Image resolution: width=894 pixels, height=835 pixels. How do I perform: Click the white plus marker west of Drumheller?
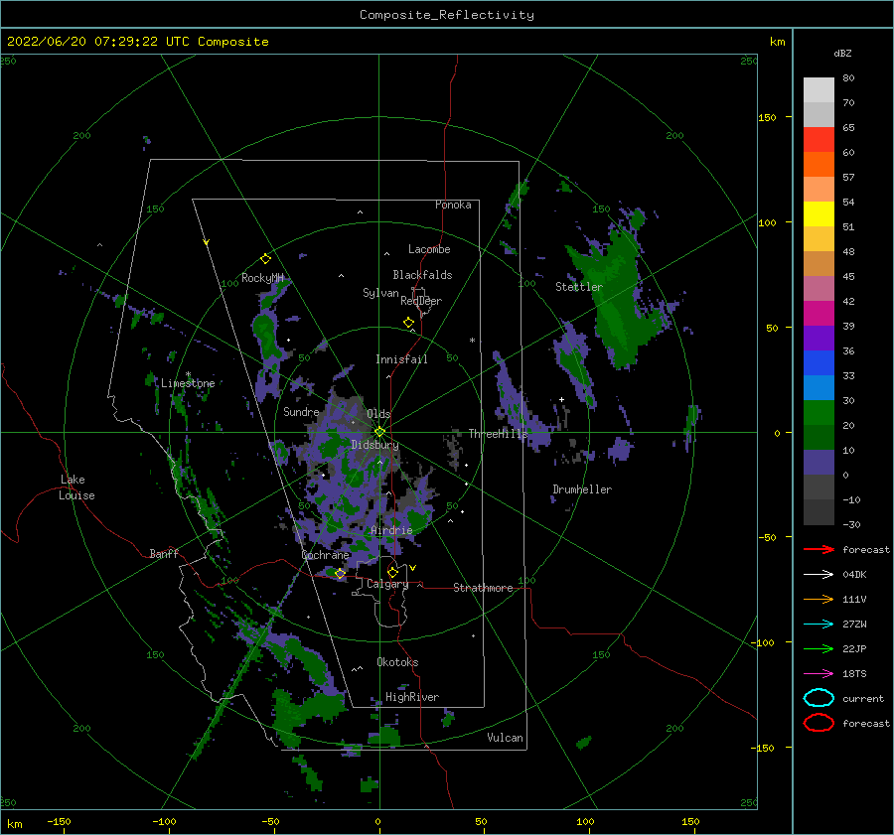pos(561,399)
